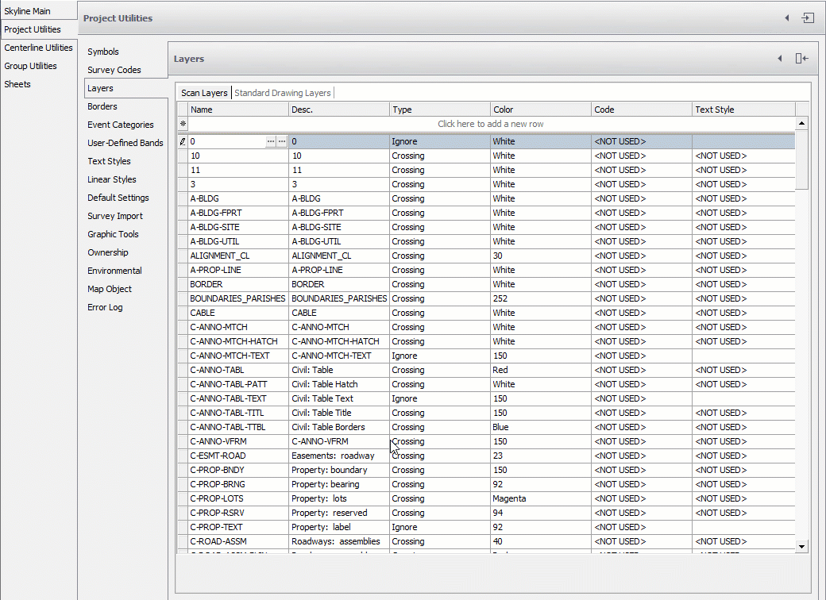Click first ellipsis button in Name cell 0
826x600 pixels.
271,141
